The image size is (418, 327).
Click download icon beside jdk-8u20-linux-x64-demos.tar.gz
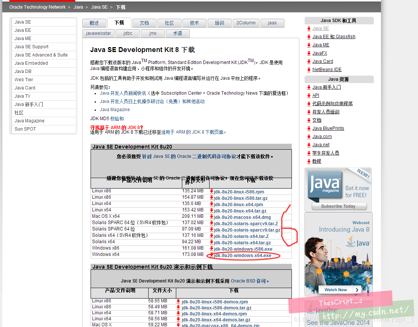pyautogui.click(x=179, y=319)
